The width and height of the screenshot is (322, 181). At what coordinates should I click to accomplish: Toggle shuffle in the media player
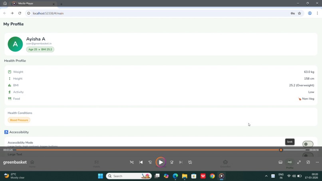(x=131, y=162)
